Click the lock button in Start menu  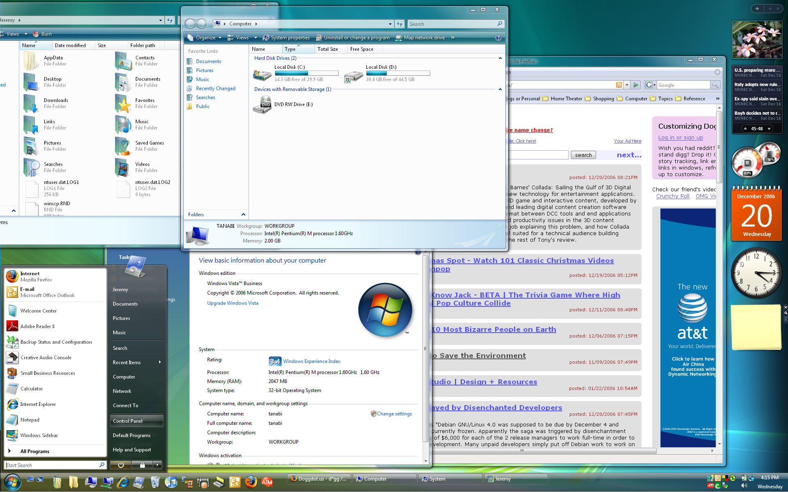point(142,465)
